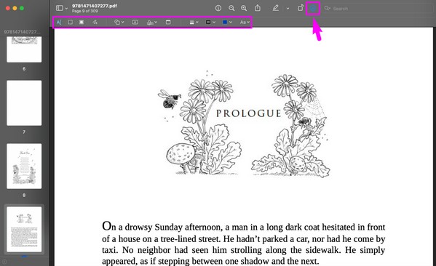
Task: Click the large initial letter 'O' in the paragraph
Action: click(x=107, y=226)
